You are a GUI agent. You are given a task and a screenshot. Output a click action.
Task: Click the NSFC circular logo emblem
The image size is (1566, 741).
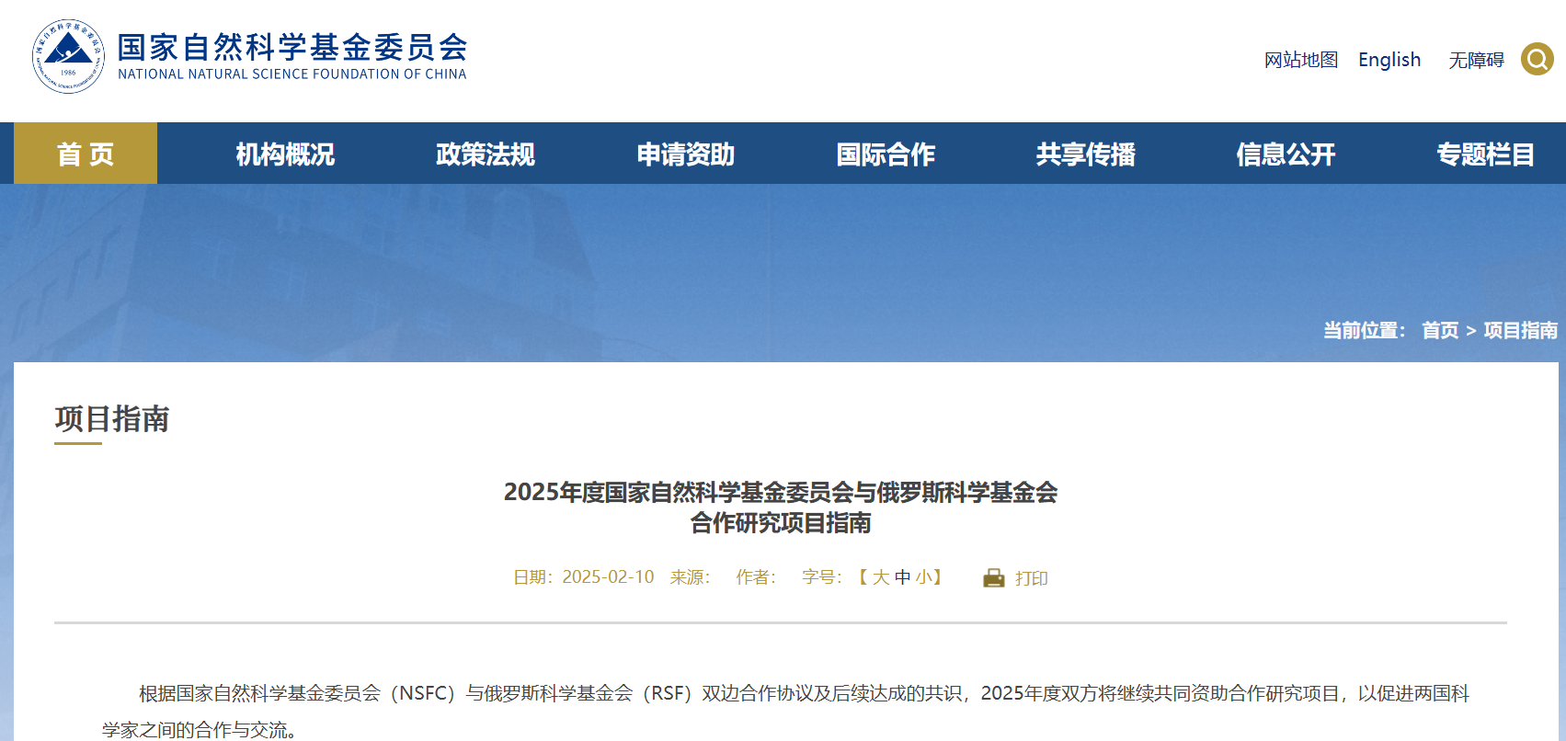[x=68, y=57]
